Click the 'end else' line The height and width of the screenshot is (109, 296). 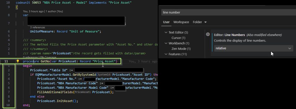click(x=37, y=97)
